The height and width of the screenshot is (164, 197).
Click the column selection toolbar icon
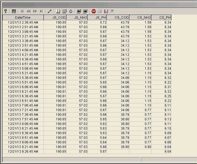58,11
